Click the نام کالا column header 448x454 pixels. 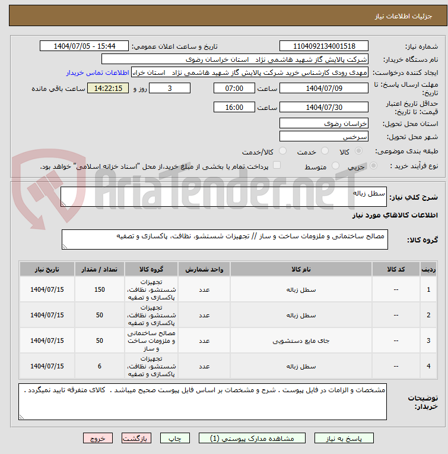point(301,269)
